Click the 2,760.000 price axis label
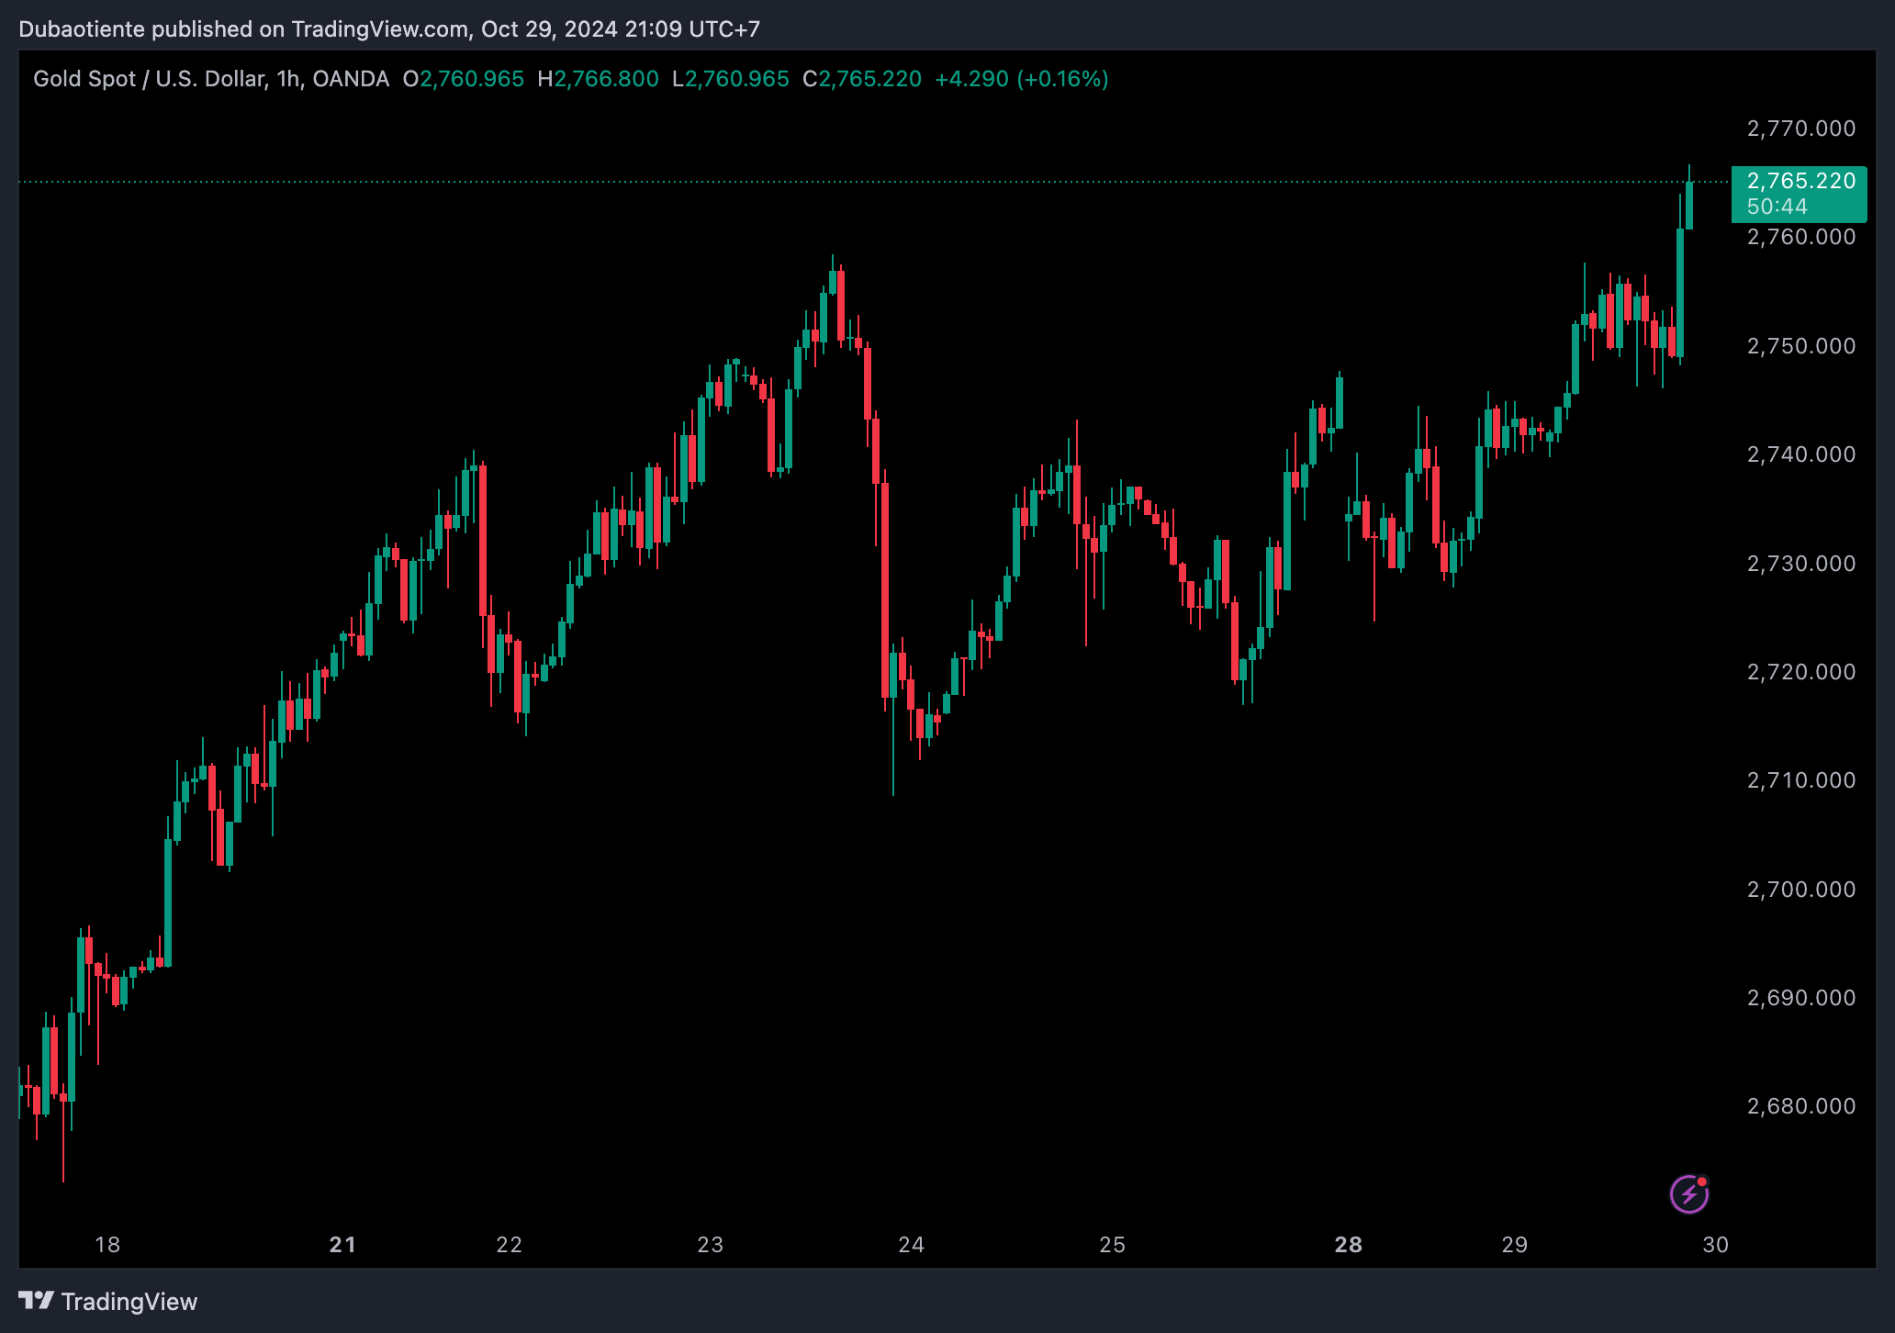 tap(1800, 237)
